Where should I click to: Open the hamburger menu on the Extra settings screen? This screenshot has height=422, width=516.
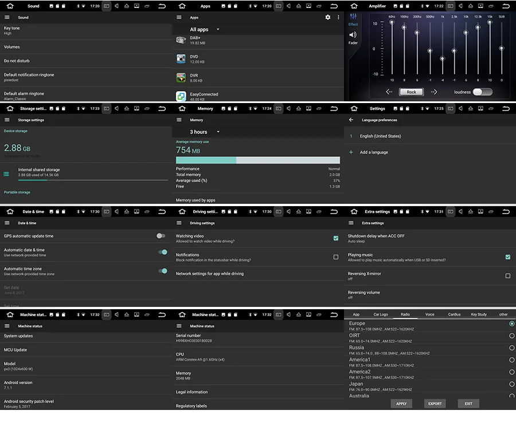click(351, 223)
